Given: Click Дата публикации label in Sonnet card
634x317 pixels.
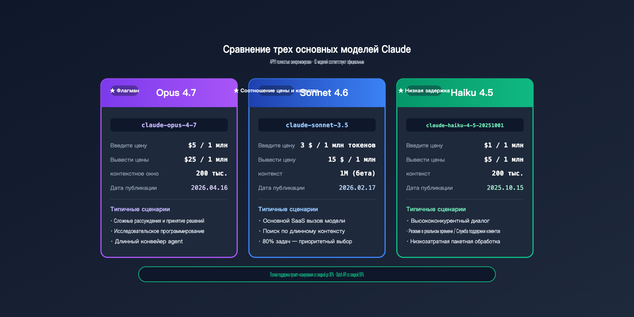Looking at the screenshot, I should 281,188.
